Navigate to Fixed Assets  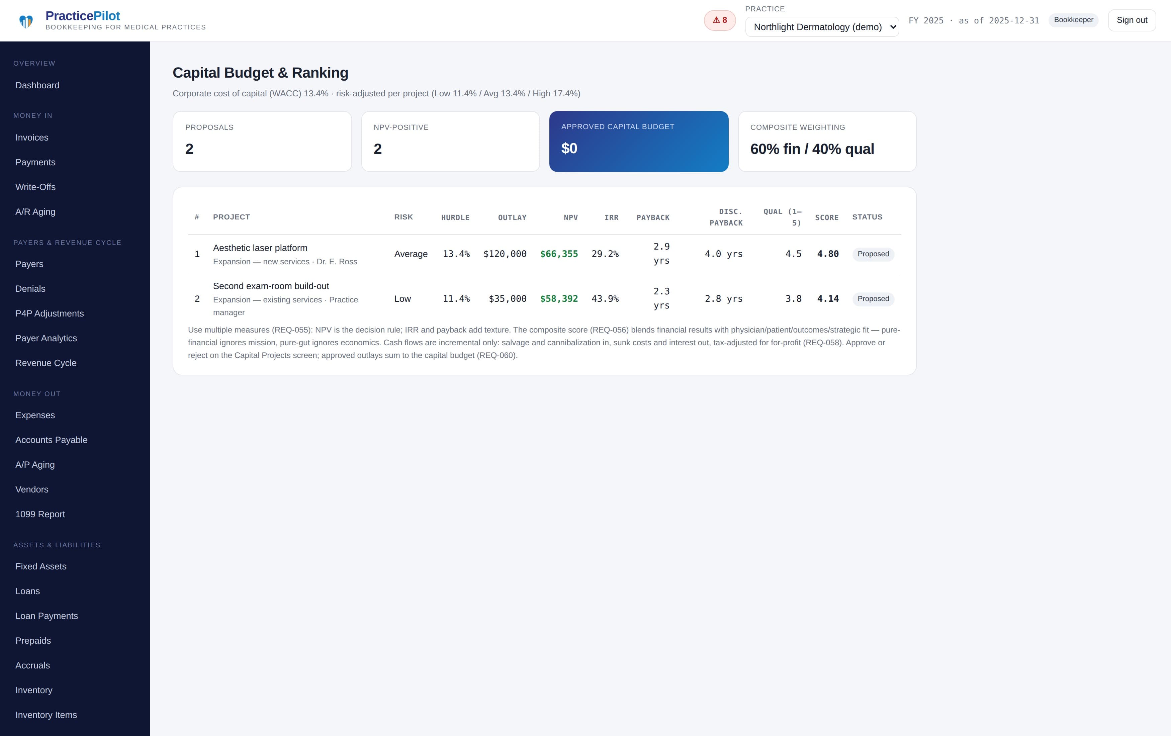pyautogui.click(x=41, y=566)
